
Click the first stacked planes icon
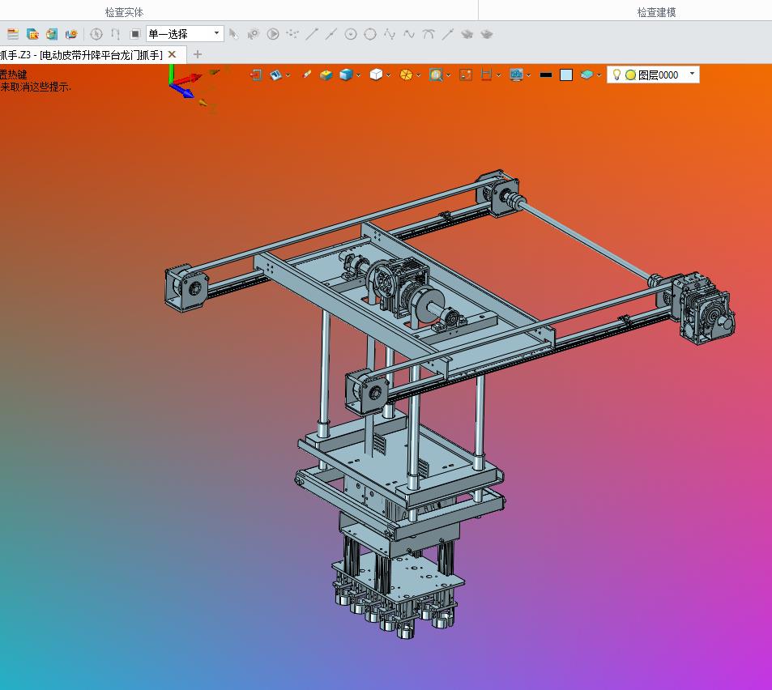coord(467,34)
